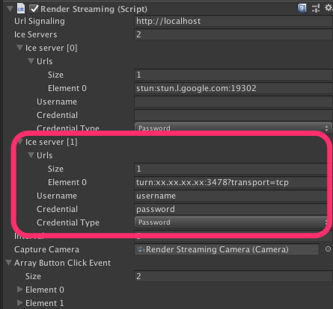Viewport: 333px width, 309px height.
Task: Open the component settings gear menu
Action: coord(329,8)
